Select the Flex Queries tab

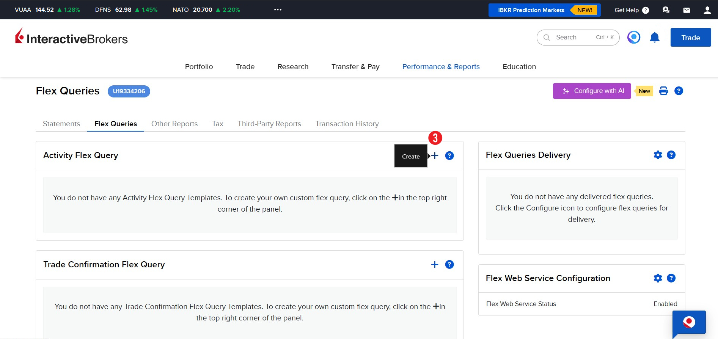pyautogui.click(x=116, y=124)
